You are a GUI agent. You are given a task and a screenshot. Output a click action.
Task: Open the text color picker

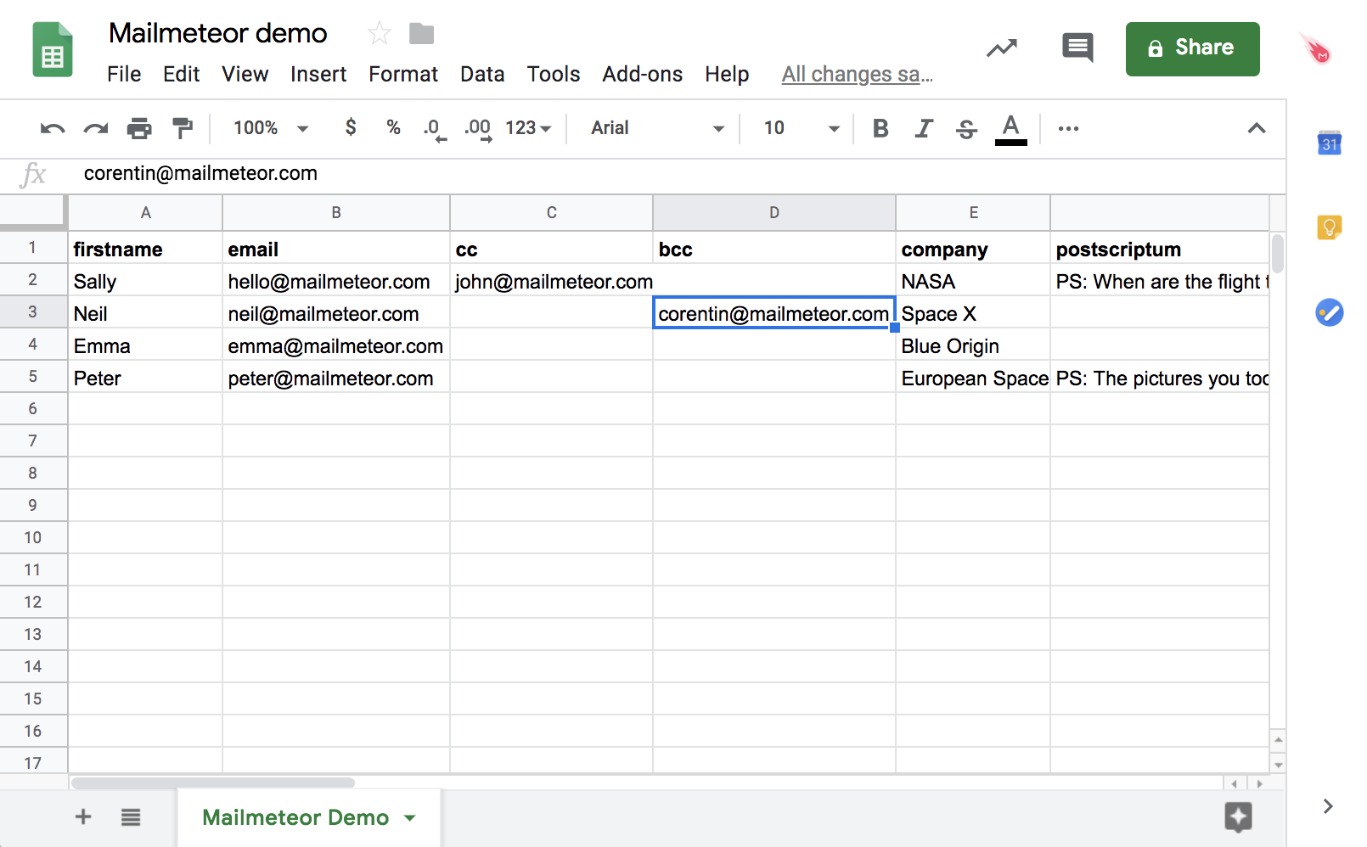1010,130
